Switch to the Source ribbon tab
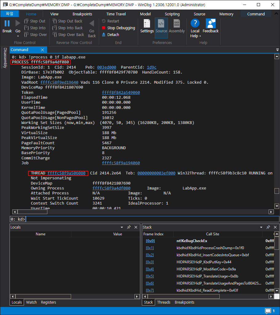Screen dimensions: 280x315 point(199,14)
